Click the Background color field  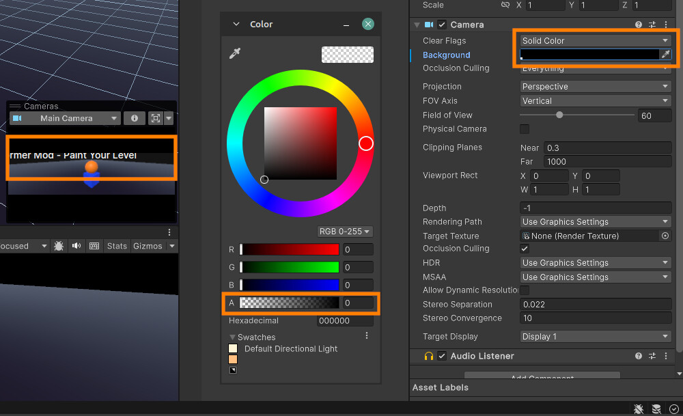coord(589,55)
